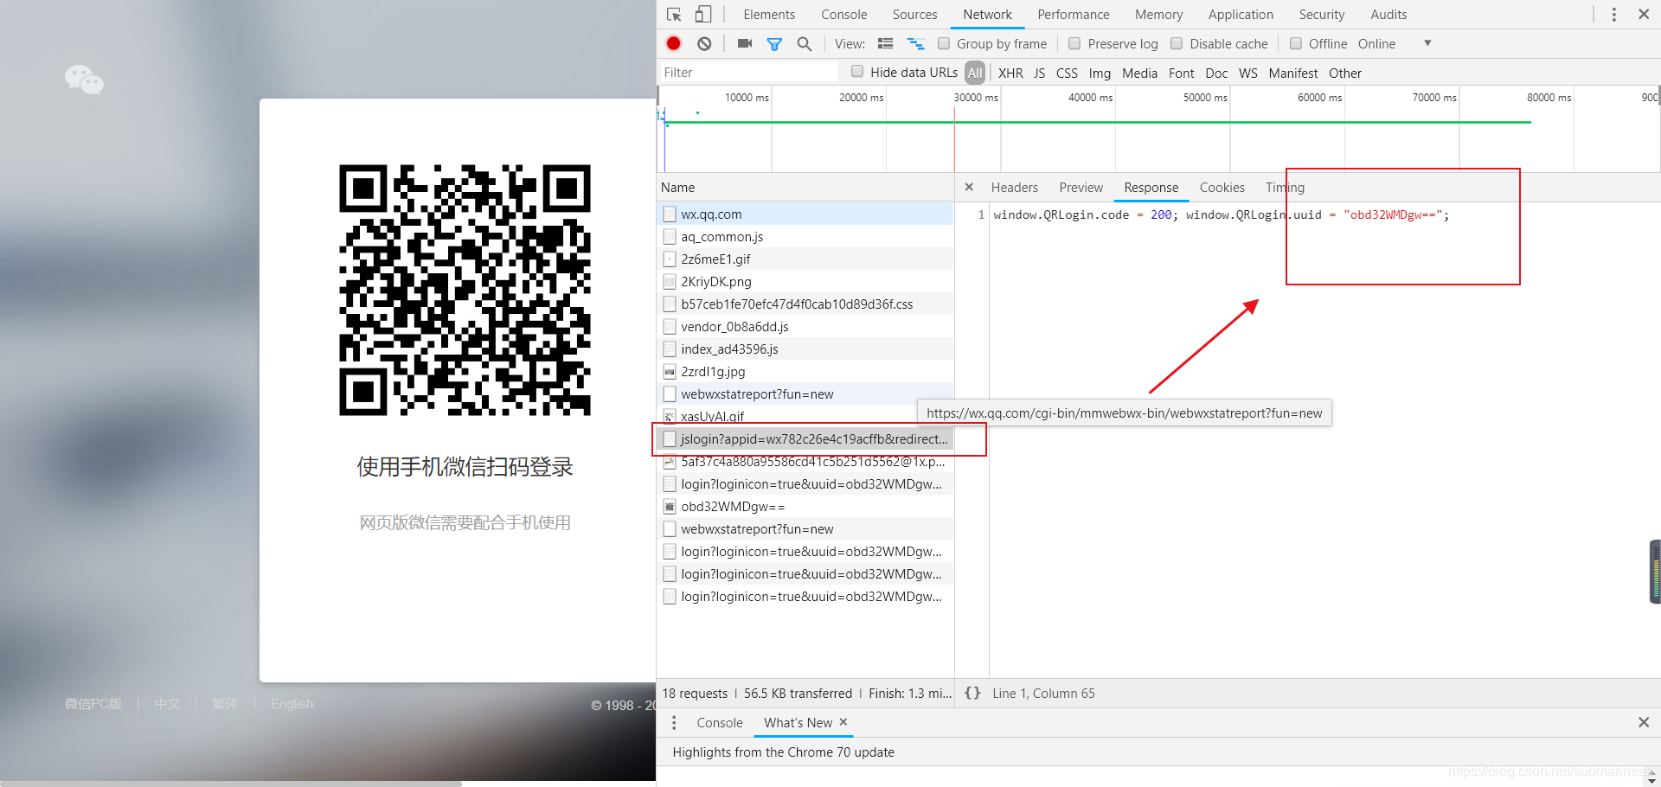The width and height of the screenshot is (1661, 787).
Task: Click the Name column header
Action: point(805,188)
